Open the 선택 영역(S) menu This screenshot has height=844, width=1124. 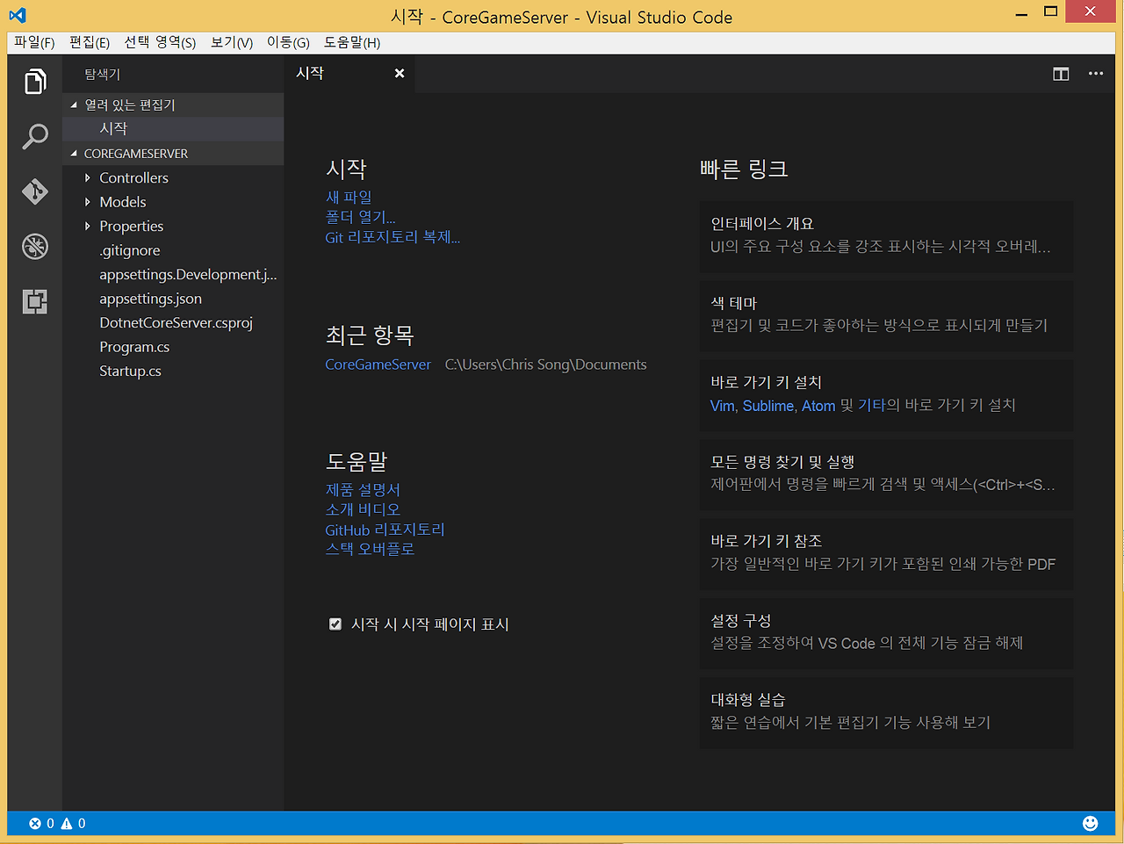tap(160, 42)
